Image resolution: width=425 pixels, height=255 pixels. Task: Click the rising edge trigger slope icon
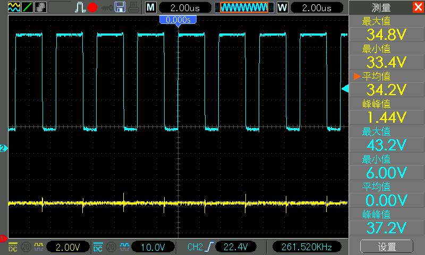click(x=209, y=247)
